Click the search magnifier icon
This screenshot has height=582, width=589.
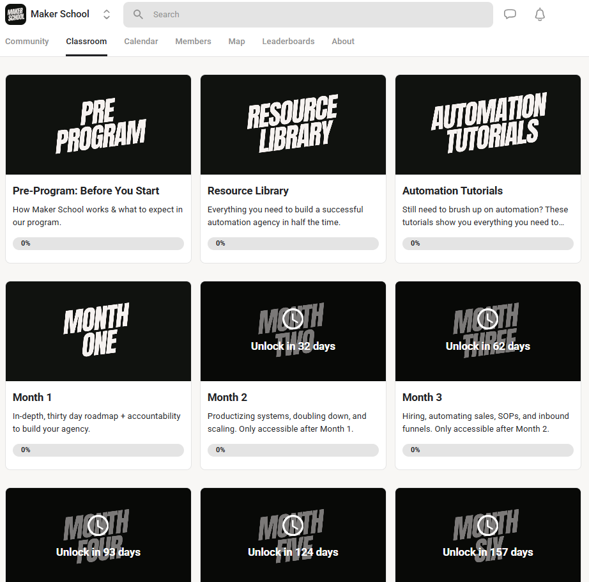[x=138, y=14]
